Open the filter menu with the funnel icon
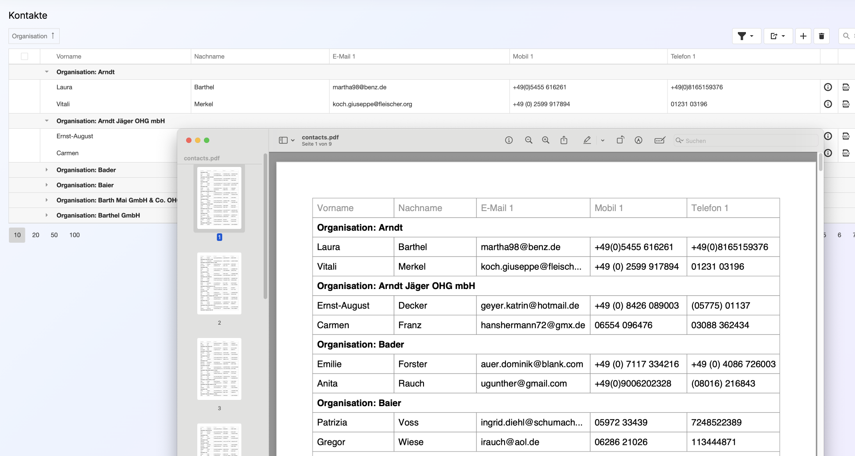The image size is (855, 456). coord(746,36)
